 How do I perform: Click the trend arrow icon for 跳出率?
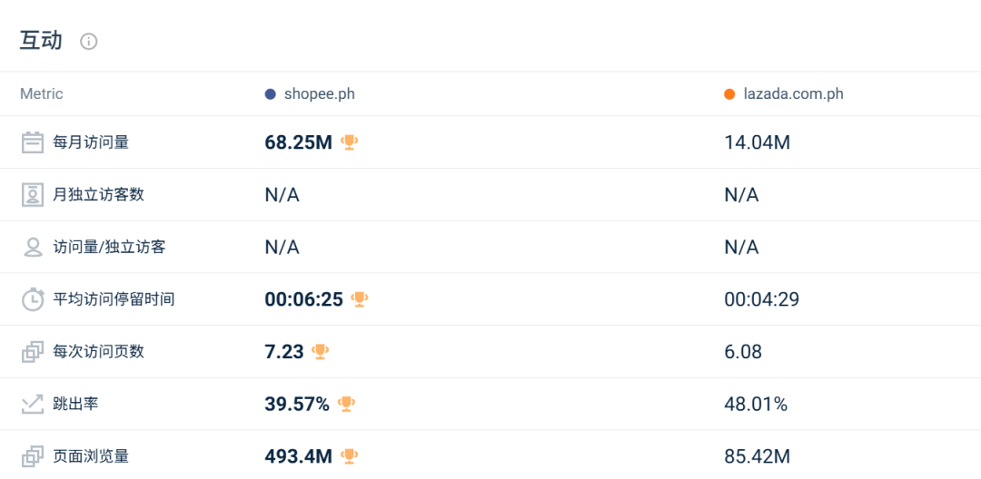(33, 404)
